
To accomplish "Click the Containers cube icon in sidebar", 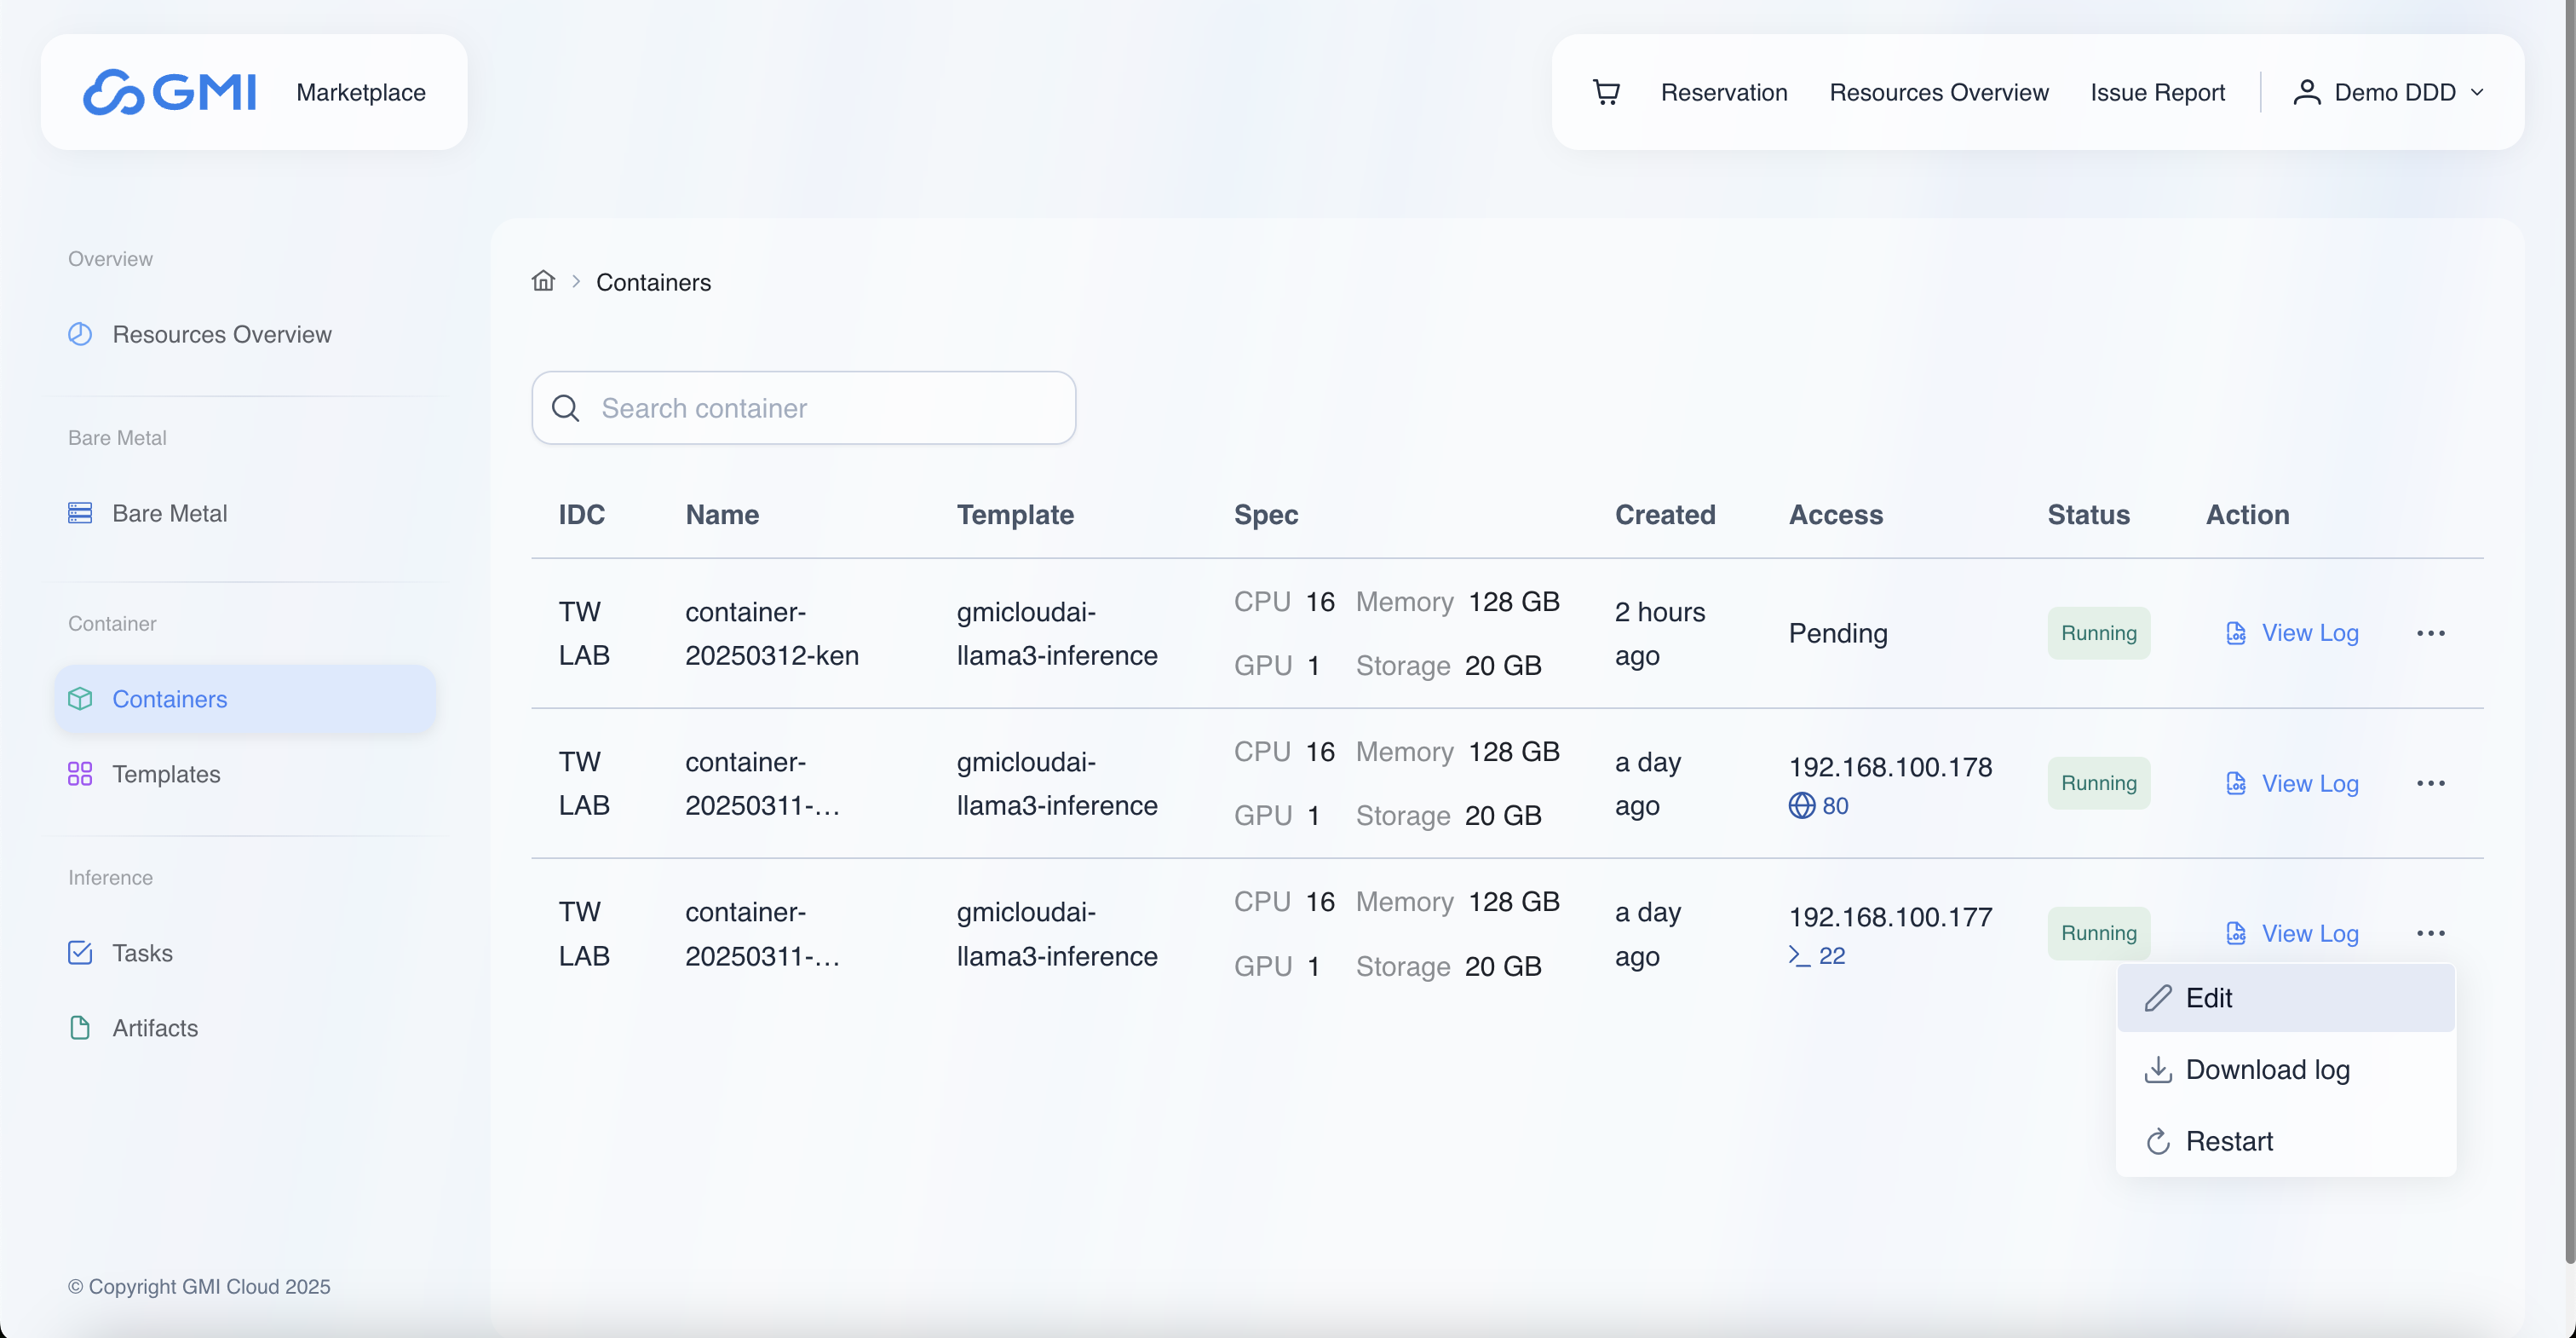I will click(x=80, y=697).
